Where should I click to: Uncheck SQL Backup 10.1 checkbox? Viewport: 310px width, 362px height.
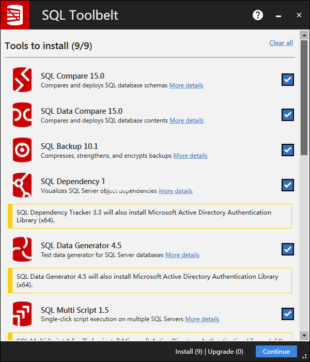[x=288, y=150]
